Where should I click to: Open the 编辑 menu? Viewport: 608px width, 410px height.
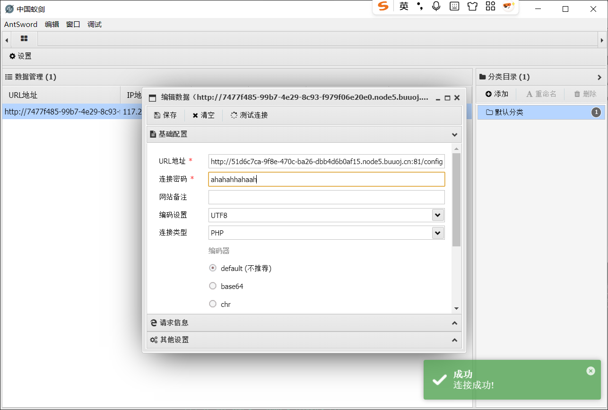[x=52, y=25]
